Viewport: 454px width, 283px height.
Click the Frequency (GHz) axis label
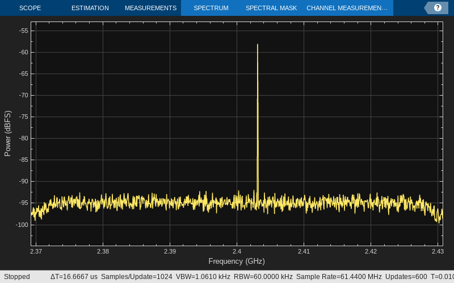tap(237, 261)
